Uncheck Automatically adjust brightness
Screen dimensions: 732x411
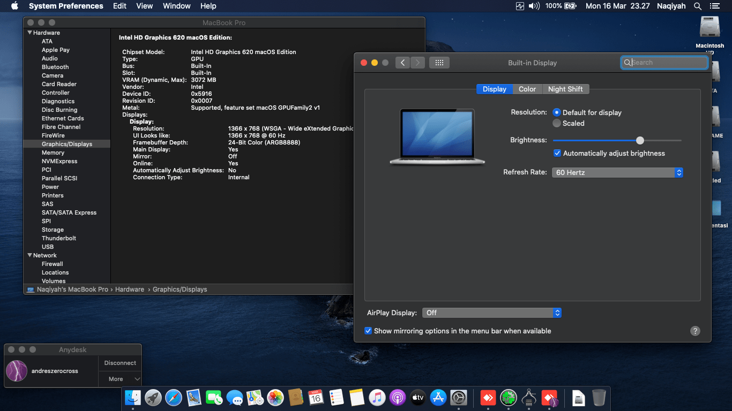point(557,153)
